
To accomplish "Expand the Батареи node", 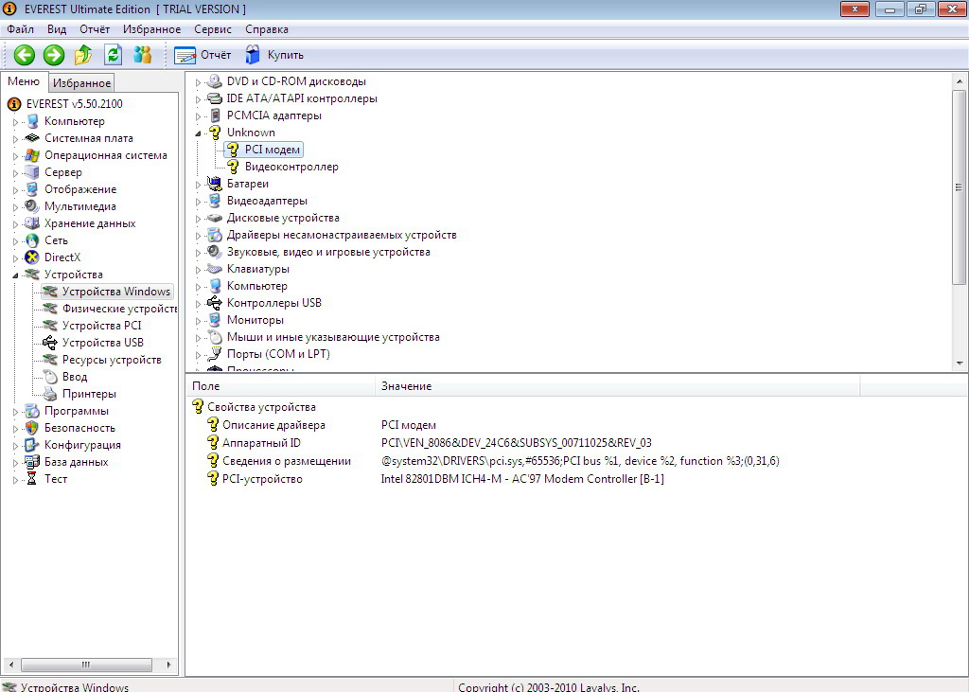I will [x=199, y=185].
